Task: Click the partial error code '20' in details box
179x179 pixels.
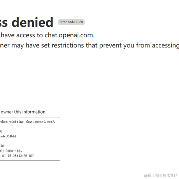Action: coord(1,131)
